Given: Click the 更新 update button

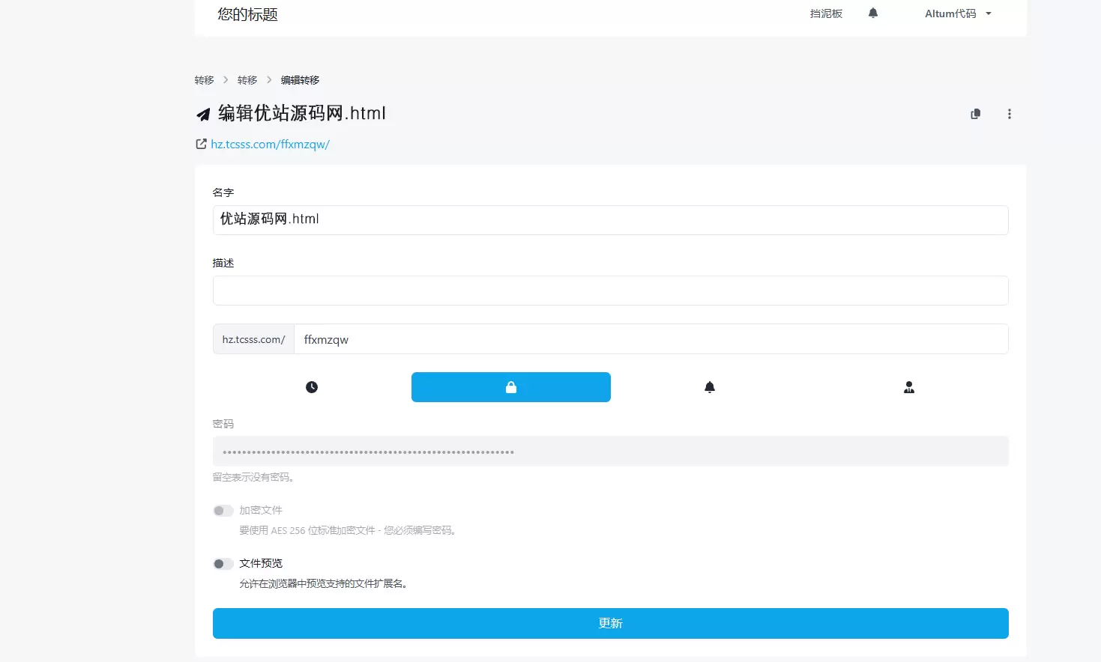Looking at the screenshot, I should 610,623.
